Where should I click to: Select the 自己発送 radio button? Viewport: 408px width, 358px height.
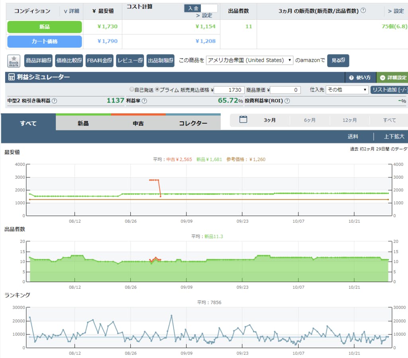click(x=132, y=89)
